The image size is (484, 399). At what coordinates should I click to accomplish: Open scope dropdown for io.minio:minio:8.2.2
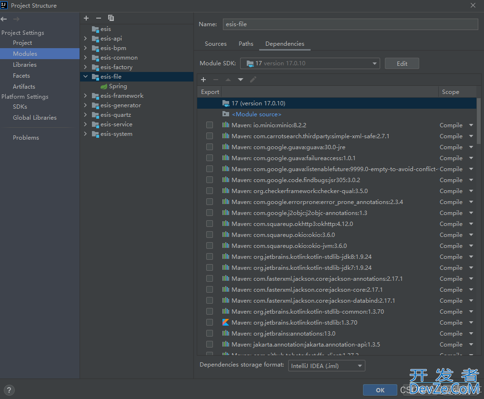pos(471,125)
